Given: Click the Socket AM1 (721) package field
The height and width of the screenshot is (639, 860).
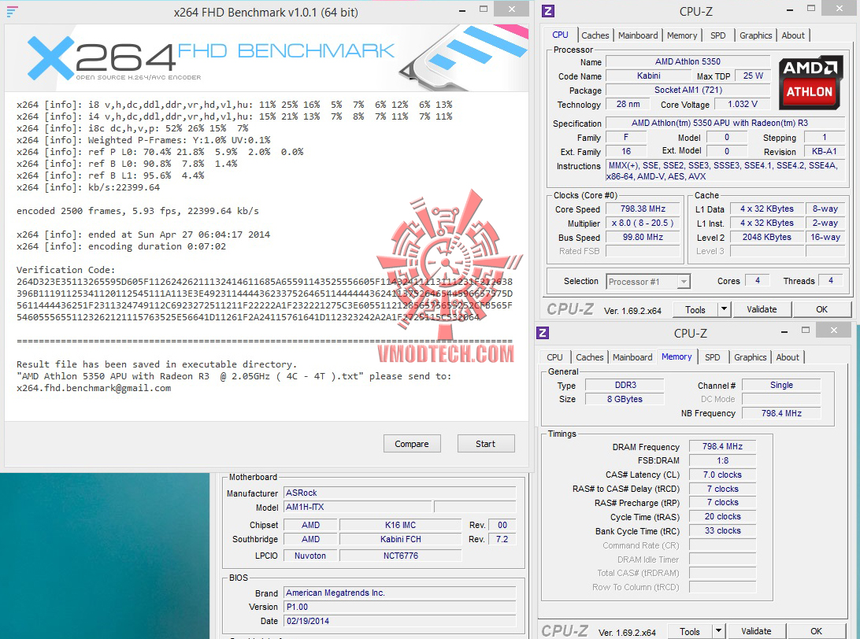Looking at the screenshot, I should [688, 90].
